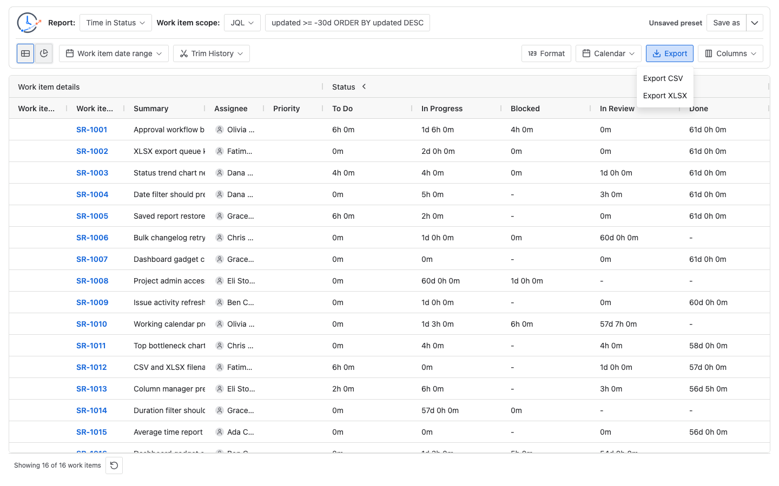Click the refresh icon beside work items count

(114, 465)
